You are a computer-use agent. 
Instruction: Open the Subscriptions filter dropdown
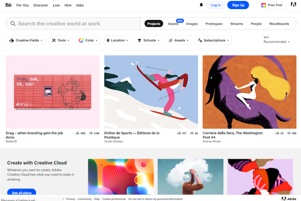(213, 40)
